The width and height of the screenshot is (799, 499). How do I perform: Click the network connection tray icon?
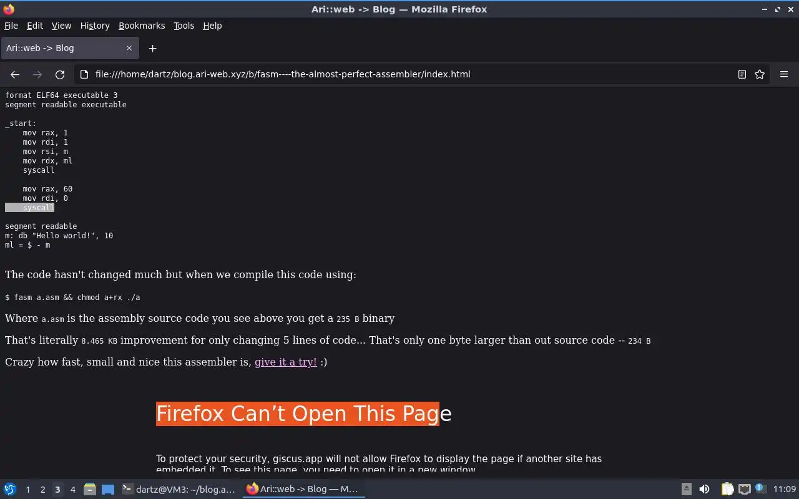[x=744, y=489]
